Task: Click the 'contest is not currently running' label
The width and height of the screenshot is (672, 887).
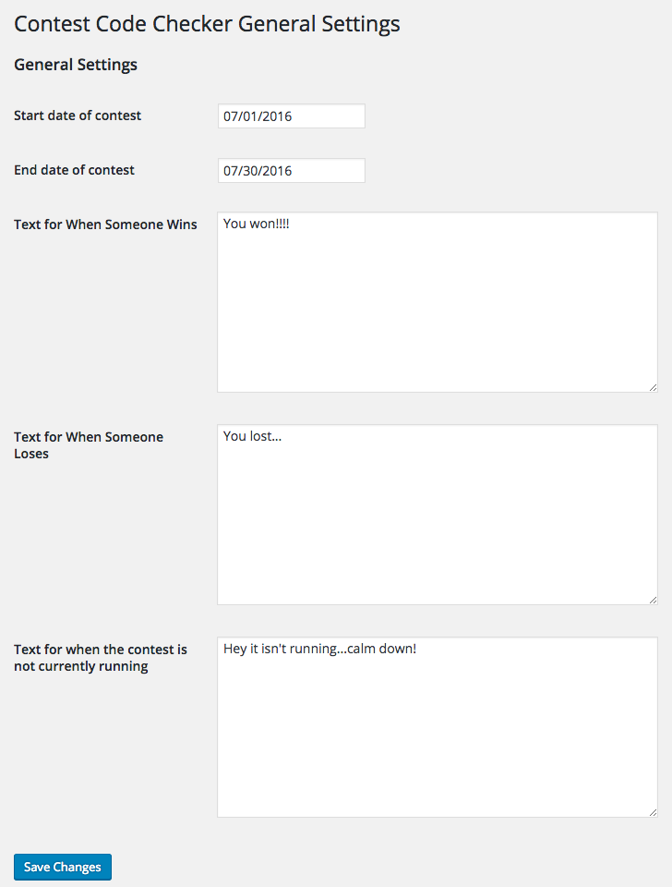Action: pyautogui.click(x=100, y=658)
